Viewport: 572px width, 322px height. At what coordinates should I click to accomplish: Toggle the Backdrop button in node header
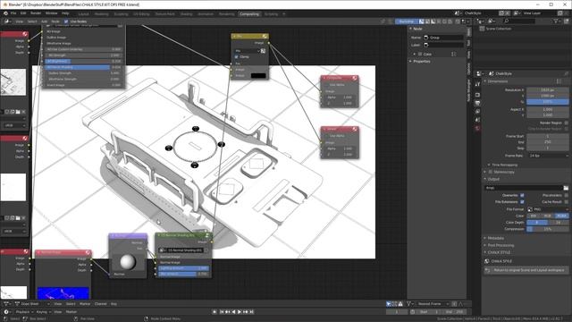pos(407,21)
